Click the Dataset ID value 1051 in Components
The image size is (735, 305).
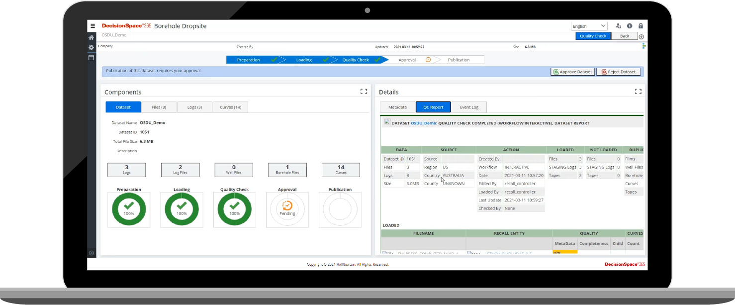(144, 132)
